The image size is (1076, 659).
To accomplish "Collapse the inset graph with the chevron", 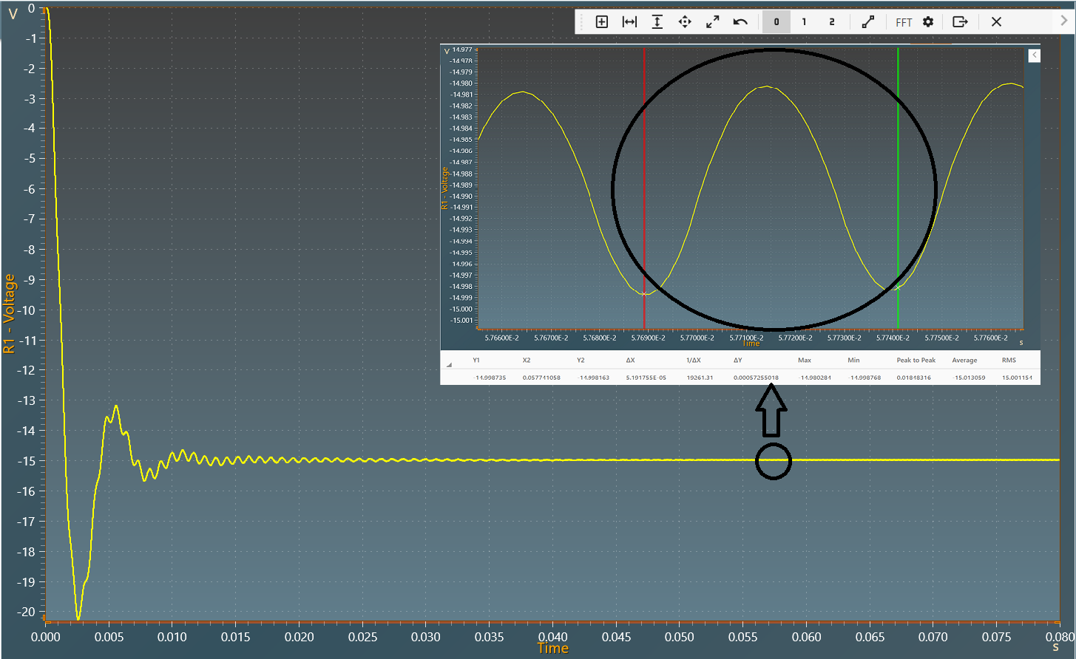I will click(1034, 55).
